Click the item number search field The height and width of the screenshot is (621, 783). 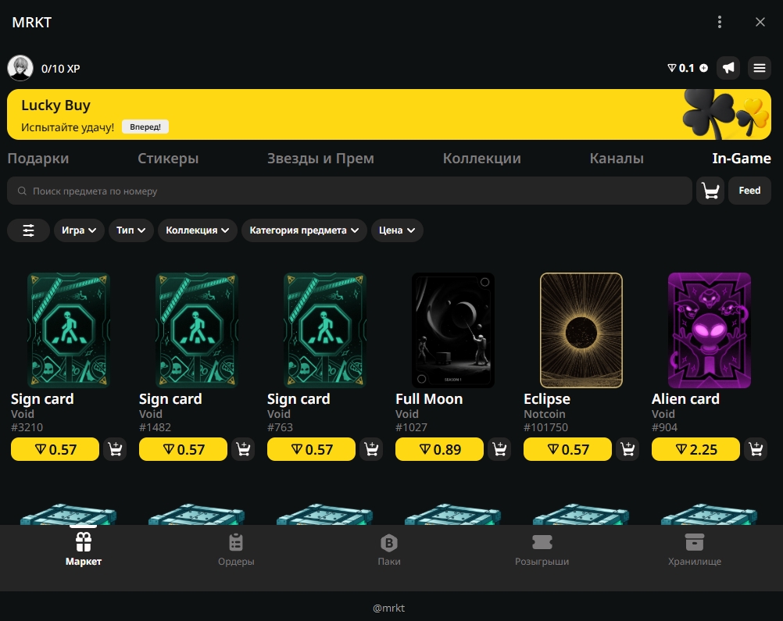tap(349, 191)
